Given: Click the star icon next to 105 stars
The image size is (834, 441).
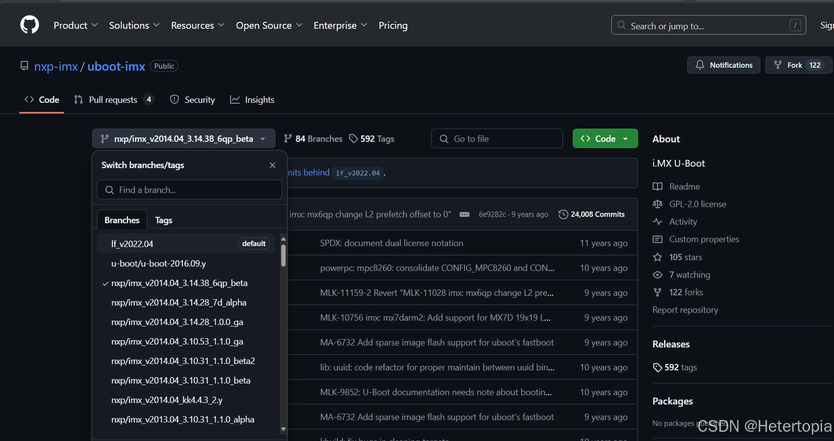Looking at the screenshot, I should pos(658,257).
